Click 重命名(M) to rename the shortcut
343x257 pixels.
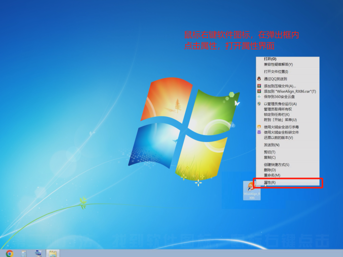272,175
